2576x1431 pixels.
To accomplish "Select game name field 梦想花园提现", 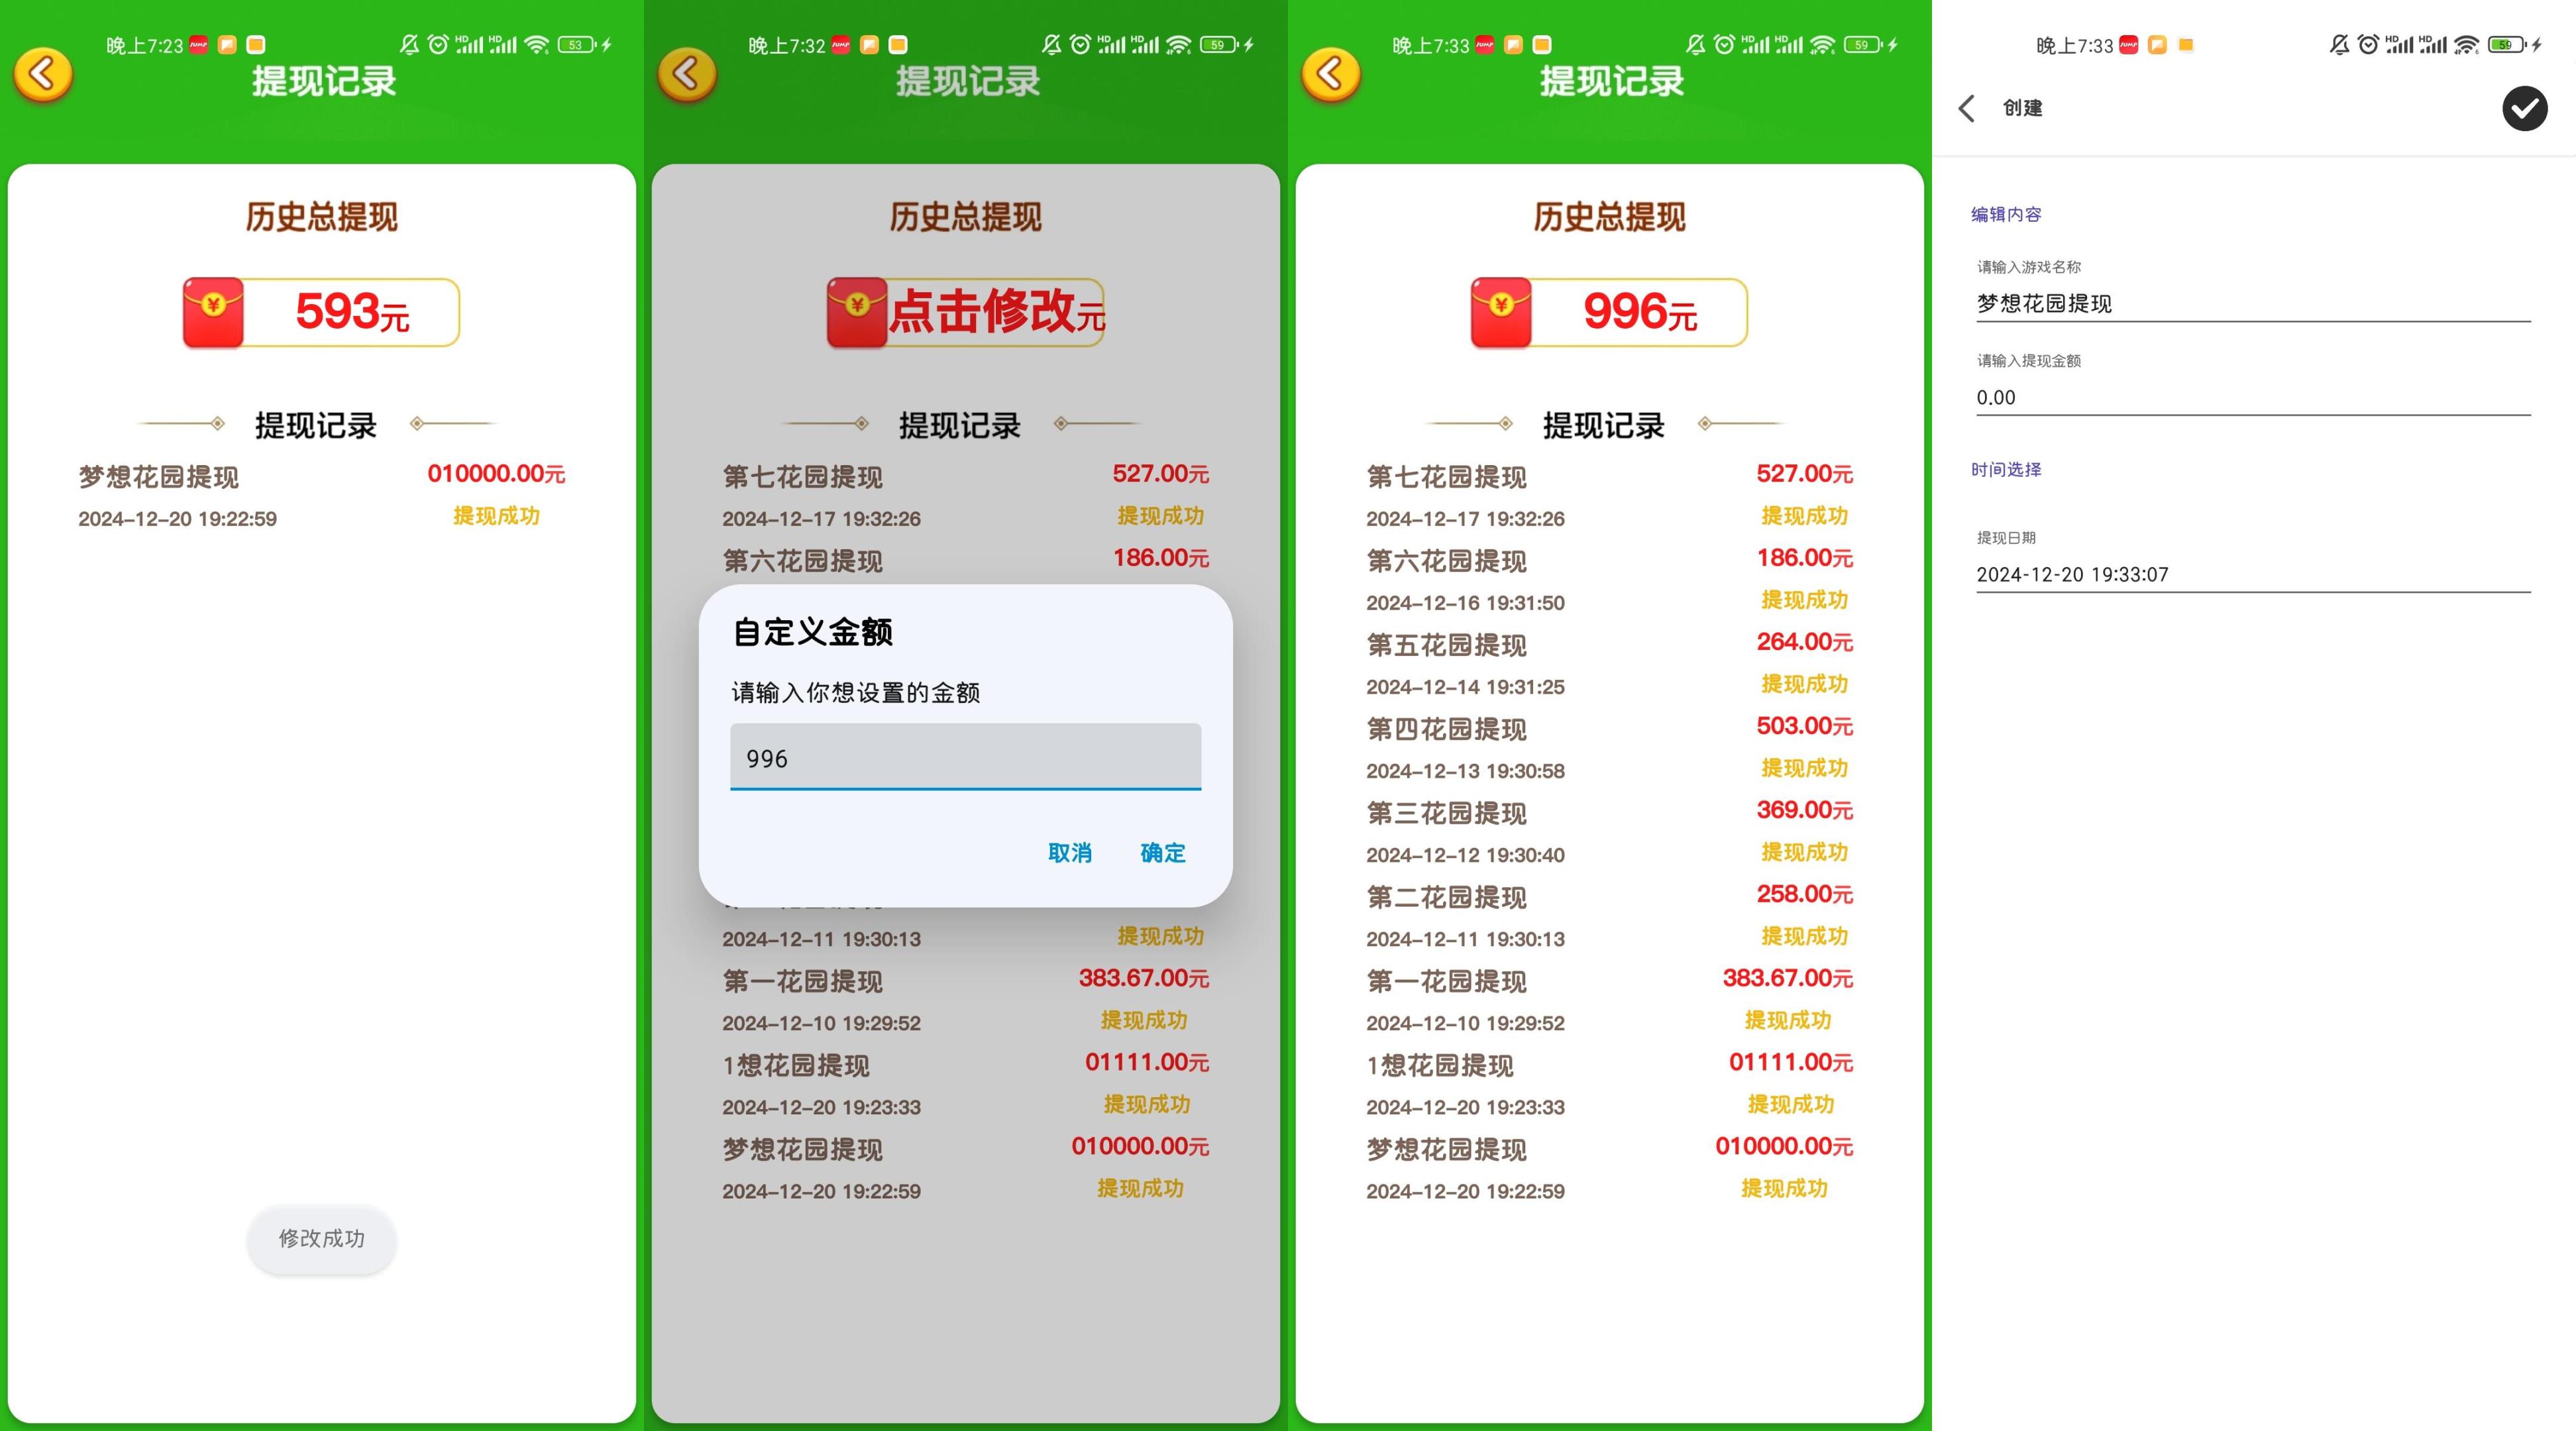I will click(x=2252, y=304).
